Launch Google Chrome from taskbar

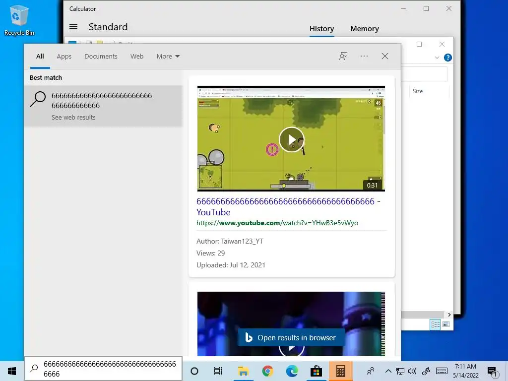pyautogui.click(x=267, y=371)
